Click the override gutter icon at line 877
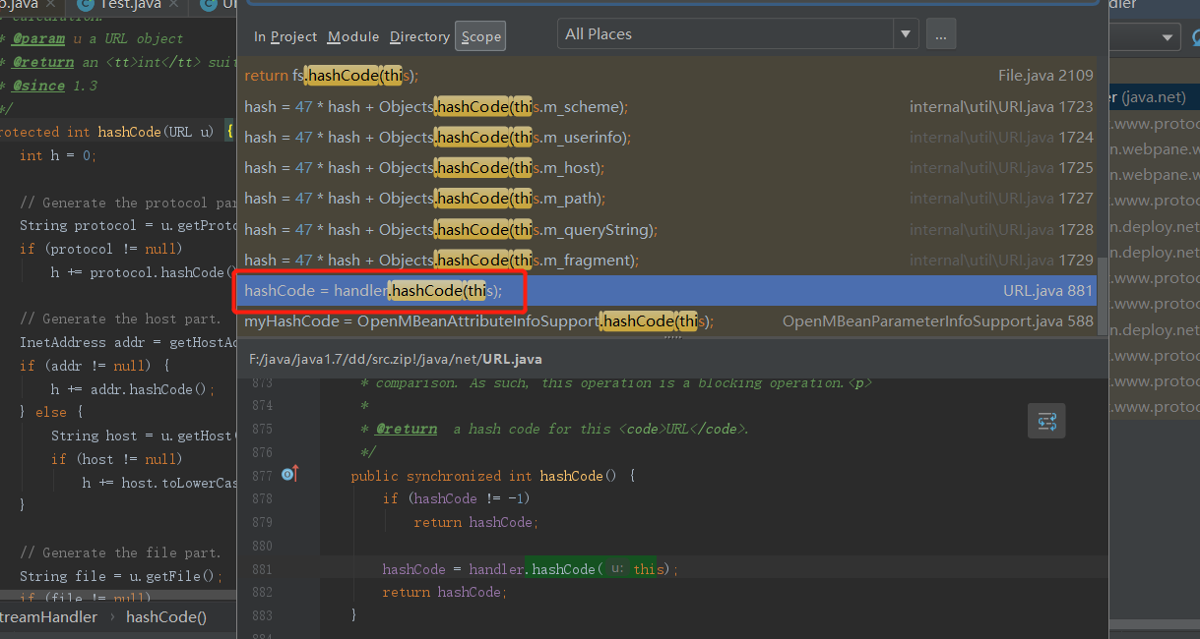 pos(289,475)
